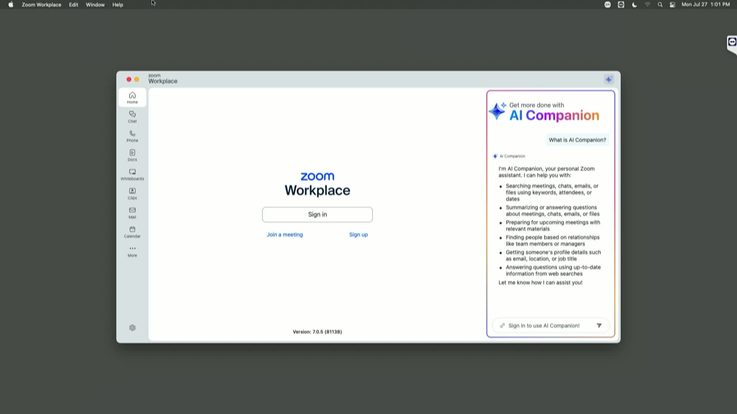Viewport: 737px width, 414px height.
Task: Open the Calendar section
Action: tap(132, 232)
